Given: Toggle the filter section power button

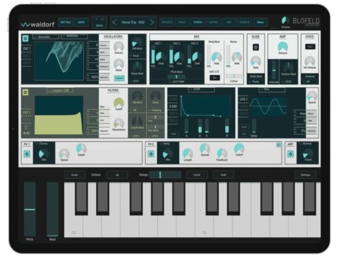Looking at the screenshot, I should coord(25,93).
